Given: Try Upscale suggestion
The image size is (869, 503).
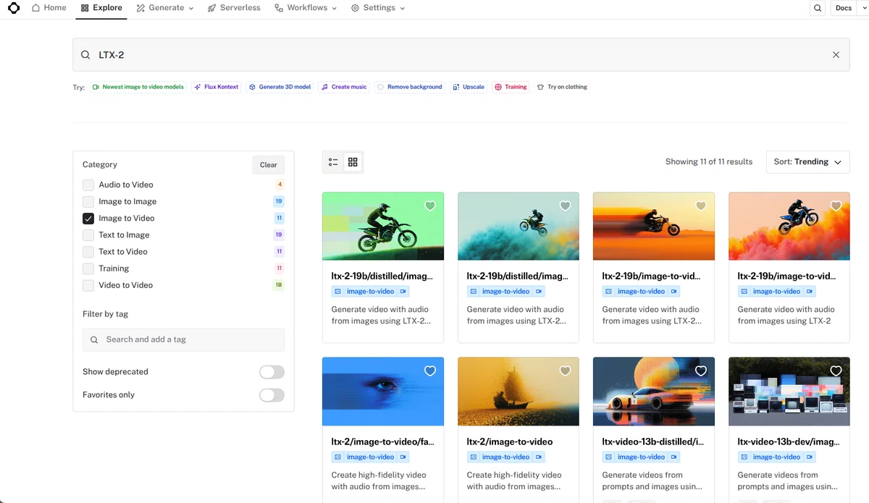Looking at the screenshot, I should click(x=469, y=87).
